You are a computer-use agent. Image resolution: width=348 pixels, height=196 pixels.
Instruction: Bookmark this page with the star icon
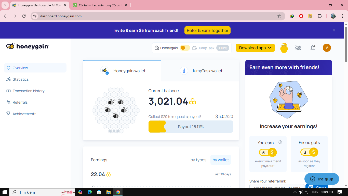click(279, 16)
